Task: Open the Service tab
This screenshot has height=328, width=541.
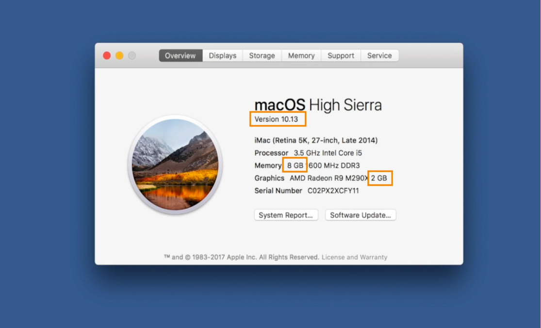Action: [x=379, y=56]
